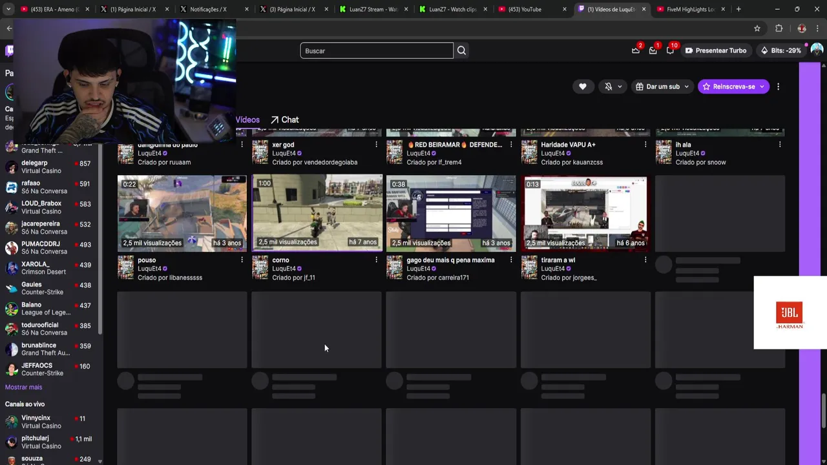Open the Prime loot crown icon

coord(636,50)
